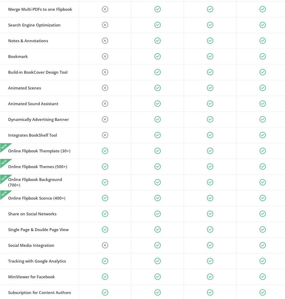The height and width of the screenshot is (299, 285).
Task: Click the rightmost check for Integrates BookShelf Tool
Action: (x=263, y=135)
